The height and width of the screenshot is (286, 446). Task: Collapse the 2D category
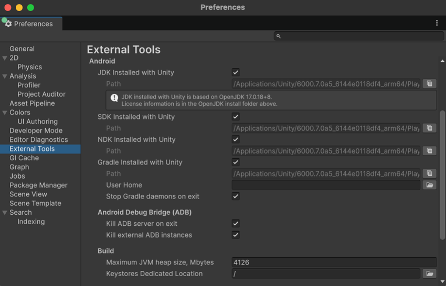pos(5,58)
